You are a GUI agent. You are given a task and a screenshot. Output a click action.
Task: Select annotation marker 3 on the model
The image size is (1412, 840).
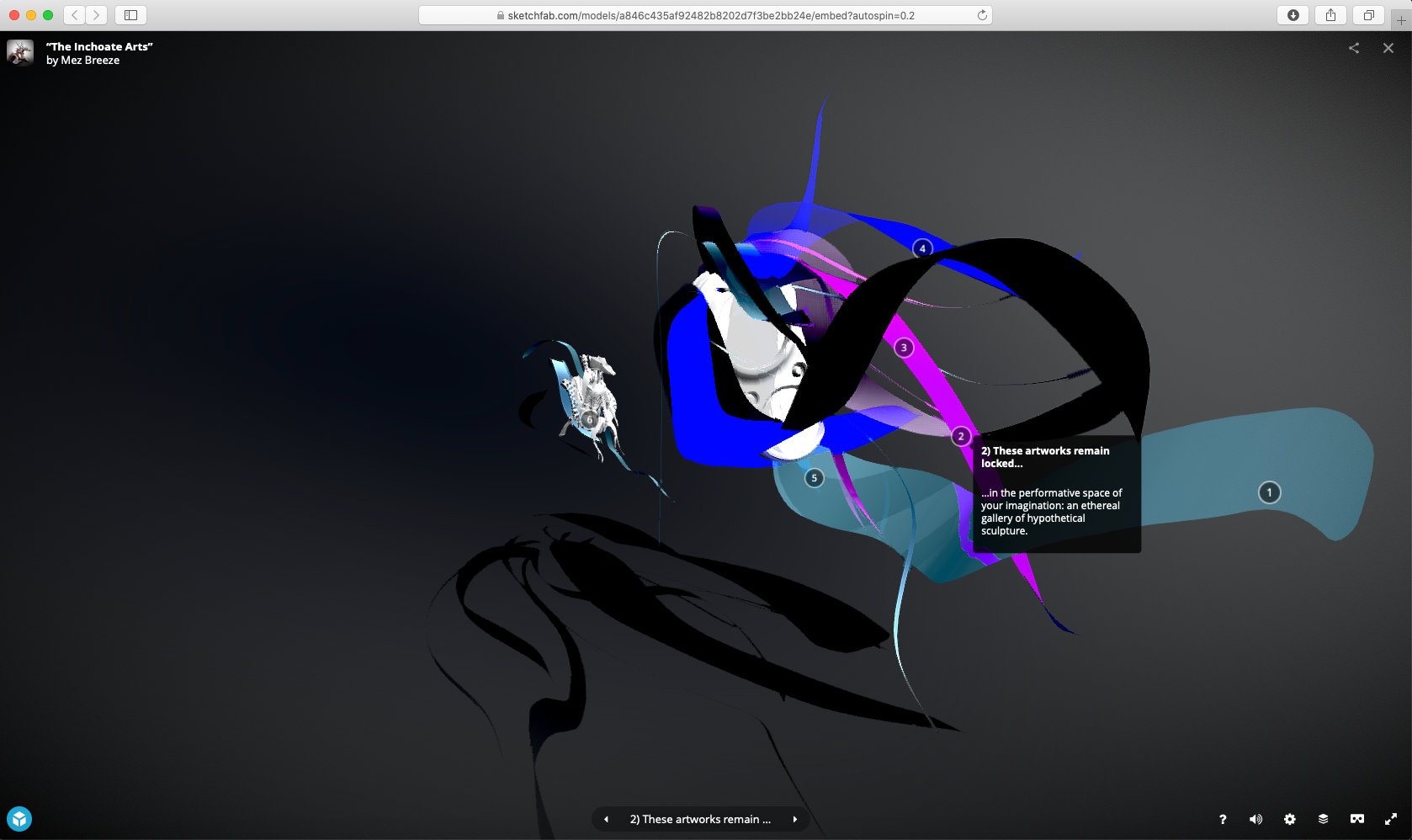(x=904, y=348)
